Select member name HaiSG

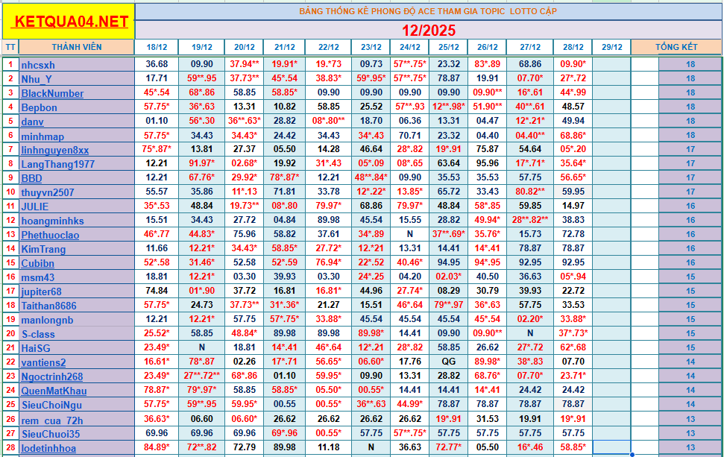36,348
